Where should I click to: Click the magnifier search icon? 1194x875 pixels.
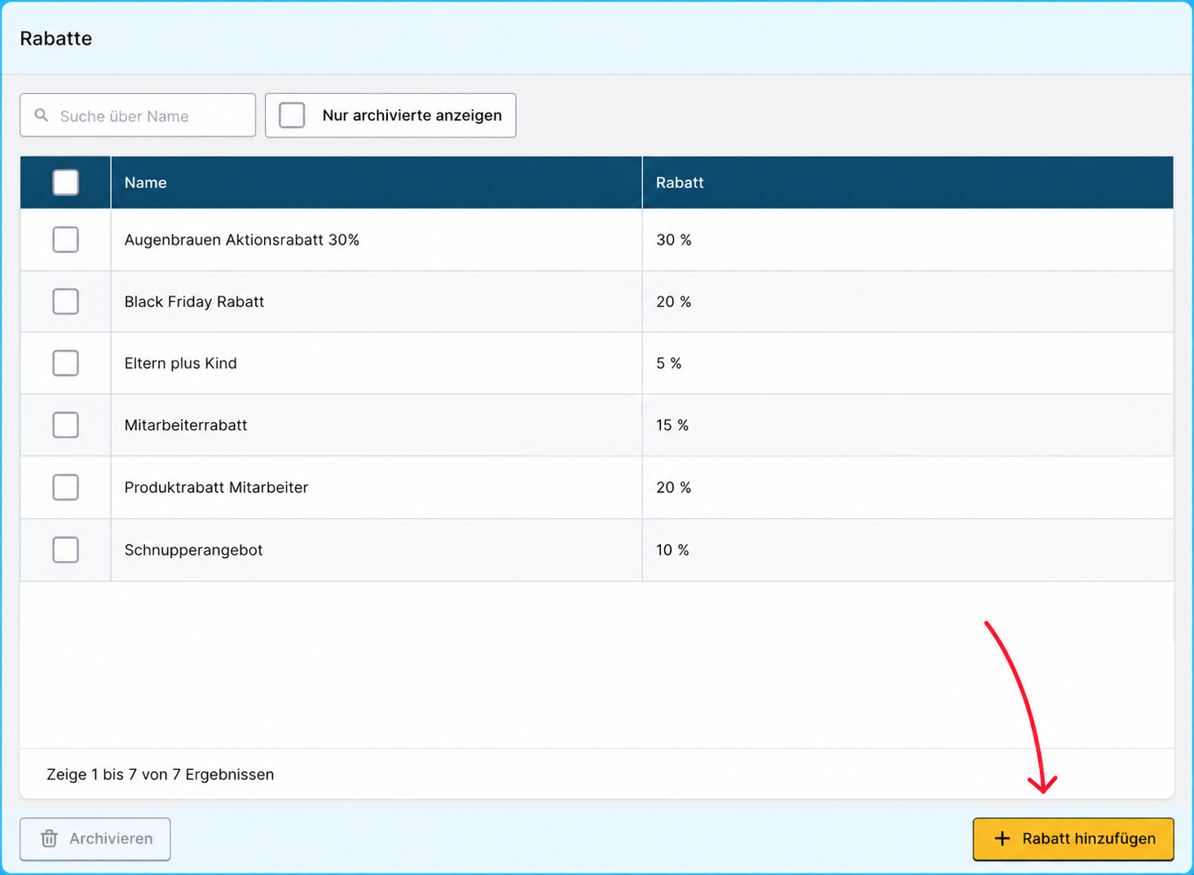[x=41, y=116]
